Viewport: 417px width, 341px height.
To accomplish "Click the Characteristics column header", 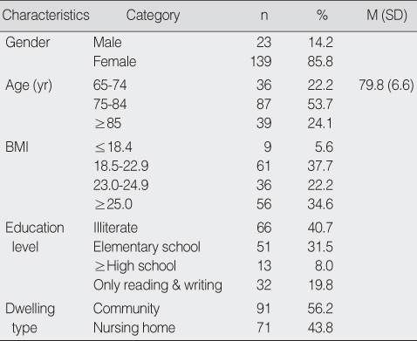I will pyautogui.click(x=46, y=16).
